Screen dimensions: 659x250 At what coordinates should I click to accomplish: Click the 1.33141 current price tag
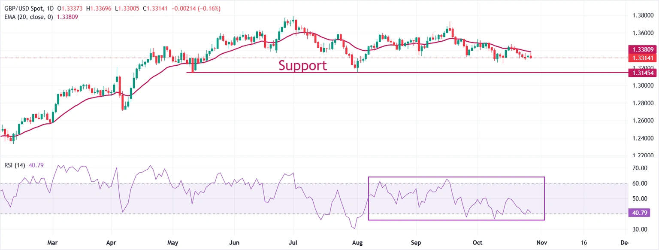coord(642,58)
